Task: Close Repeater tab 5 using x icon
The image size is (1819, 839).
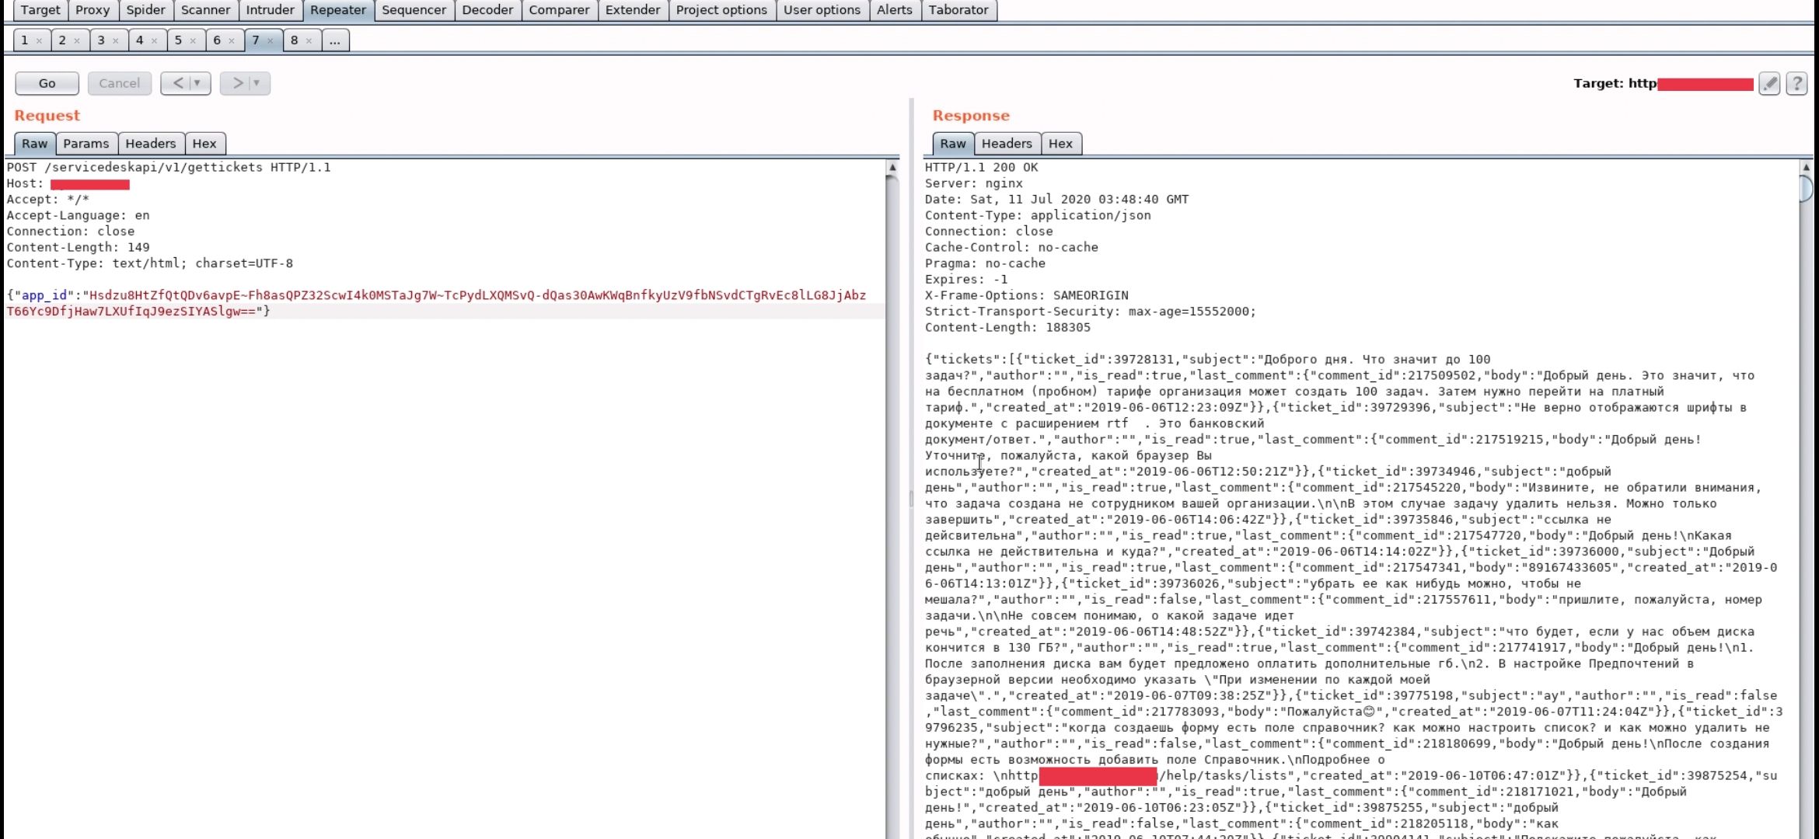Action: pos(193,40)
